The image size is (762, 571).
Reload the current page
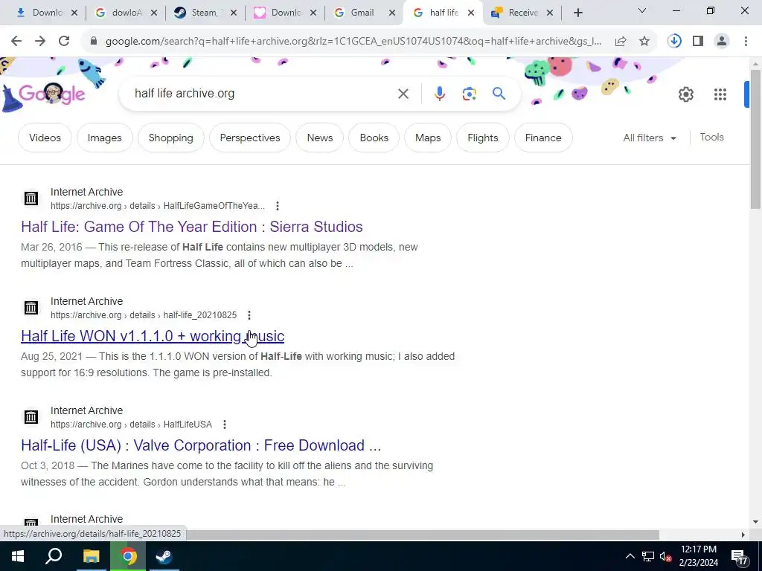[x=64, y=42]
